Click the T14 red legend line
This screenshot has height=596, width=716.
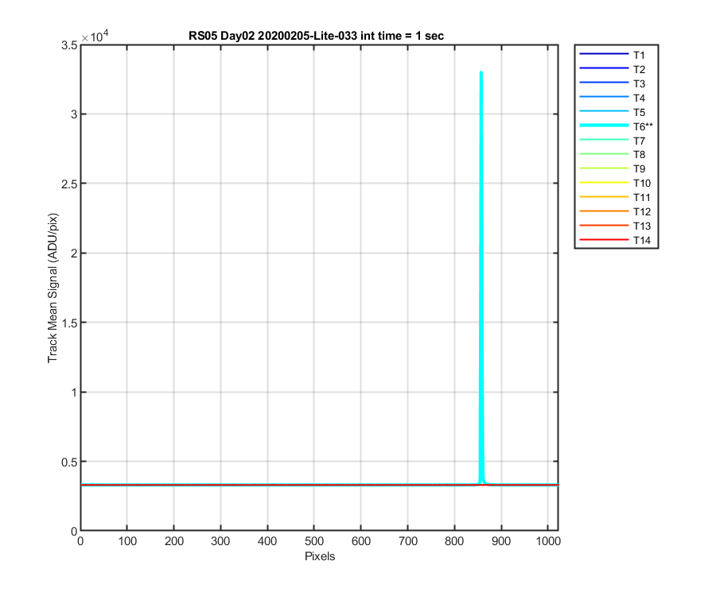pos(604,239)
